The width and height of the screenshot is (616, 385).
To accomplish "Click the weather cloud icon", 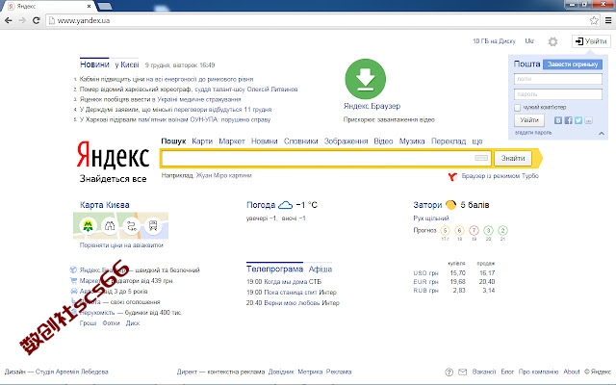I will tap(285, 205).
